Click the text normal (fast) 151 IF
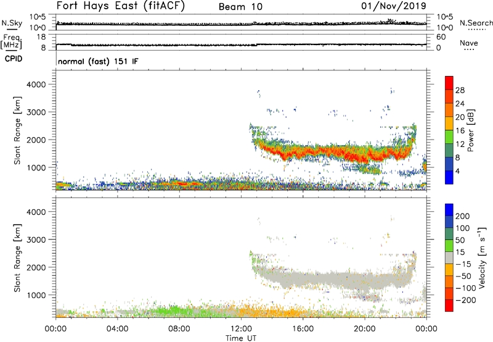 tap(98, 61)
